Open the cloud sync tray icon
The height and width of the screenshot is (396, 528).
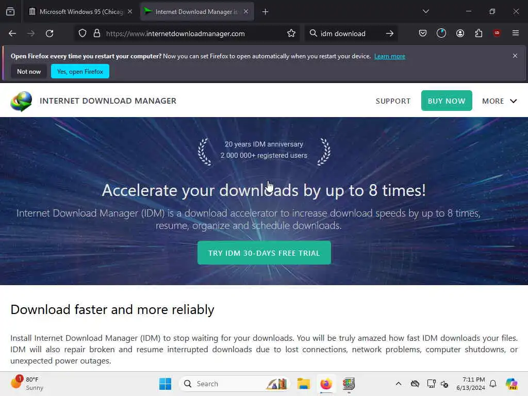point(415,384)
